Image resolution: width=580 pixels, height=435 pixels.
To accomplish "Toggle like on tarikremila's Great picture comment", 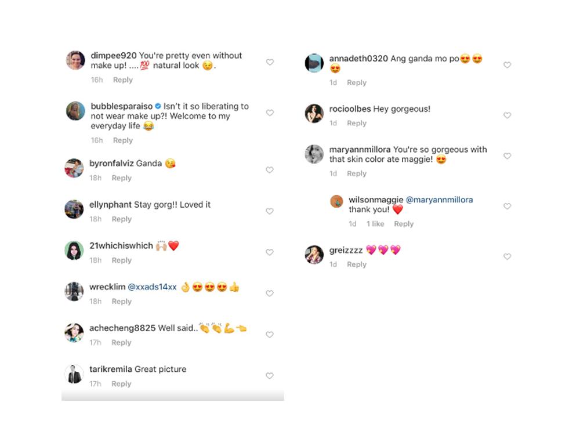I will coord(269,376).
